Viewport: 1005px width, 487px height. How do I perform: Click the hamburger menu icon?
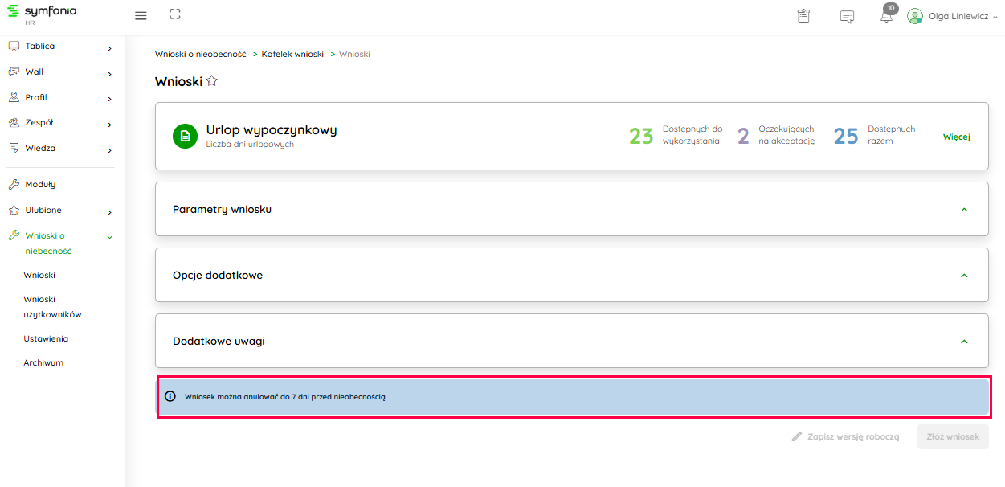pos(141,15)
